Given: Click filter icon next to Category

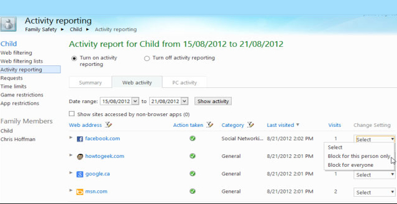Looking at the screenshot, I should click(250, 125).
